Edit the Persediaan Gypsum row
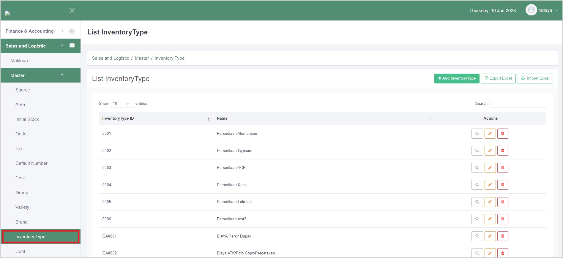This screenshot has width=563, height=258. tap(490, 151)
